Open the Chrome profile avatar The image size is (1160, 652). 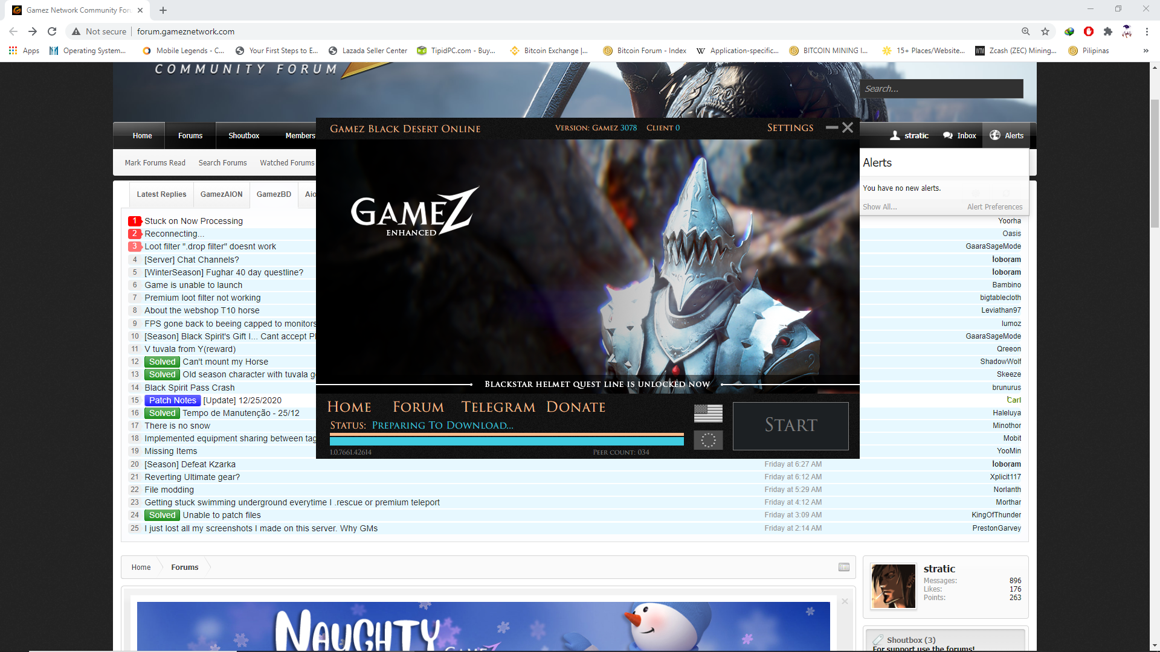[1127, 31]
